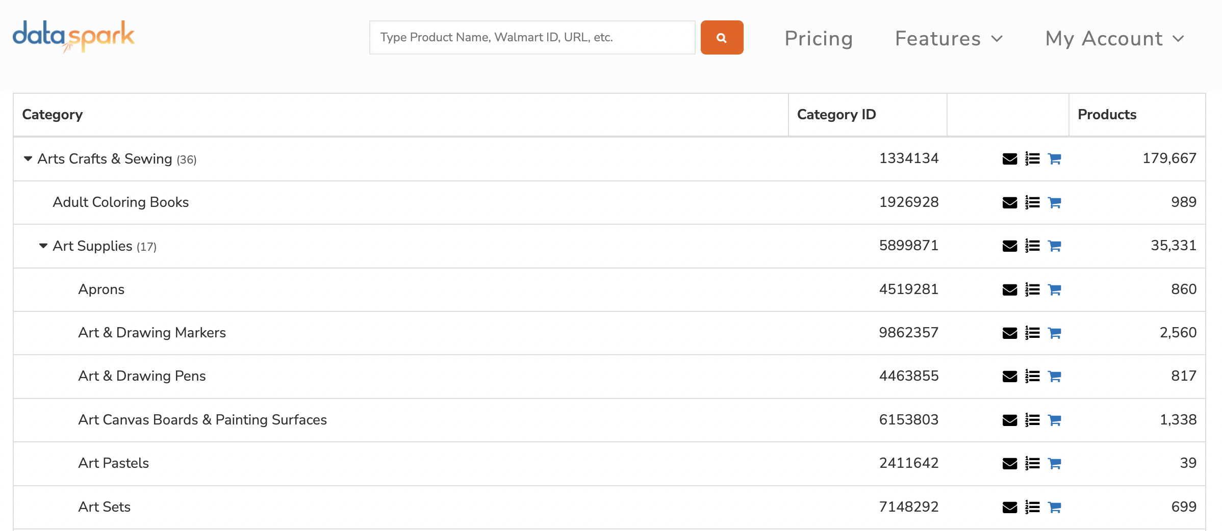Open the Art Sets category
The height and width of the screenshot is (531, 1222).
(x=105, y=507)
